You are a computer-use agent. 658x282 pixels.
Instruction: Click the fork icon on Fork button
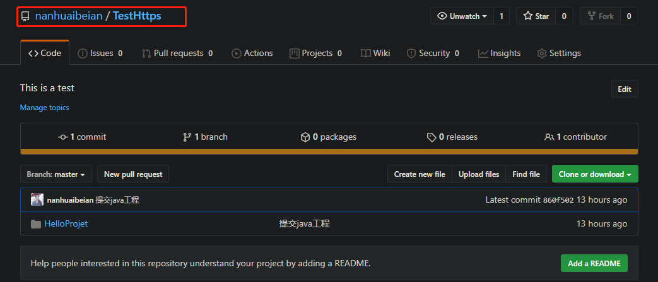pyautogui.click(x=592, y=16)
